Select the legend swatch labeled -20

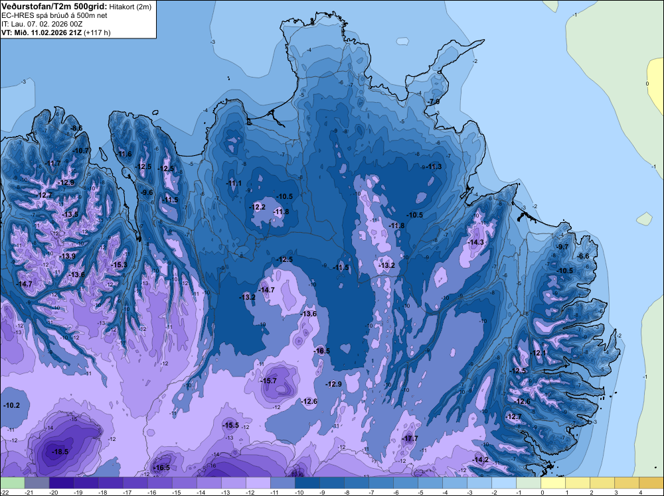pos(61,483)
